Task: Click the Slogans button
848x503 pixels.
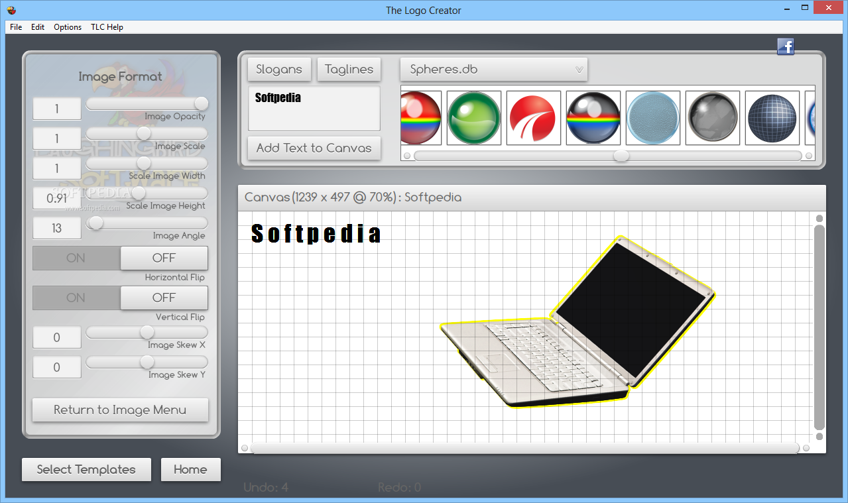Action: (279, 69)
